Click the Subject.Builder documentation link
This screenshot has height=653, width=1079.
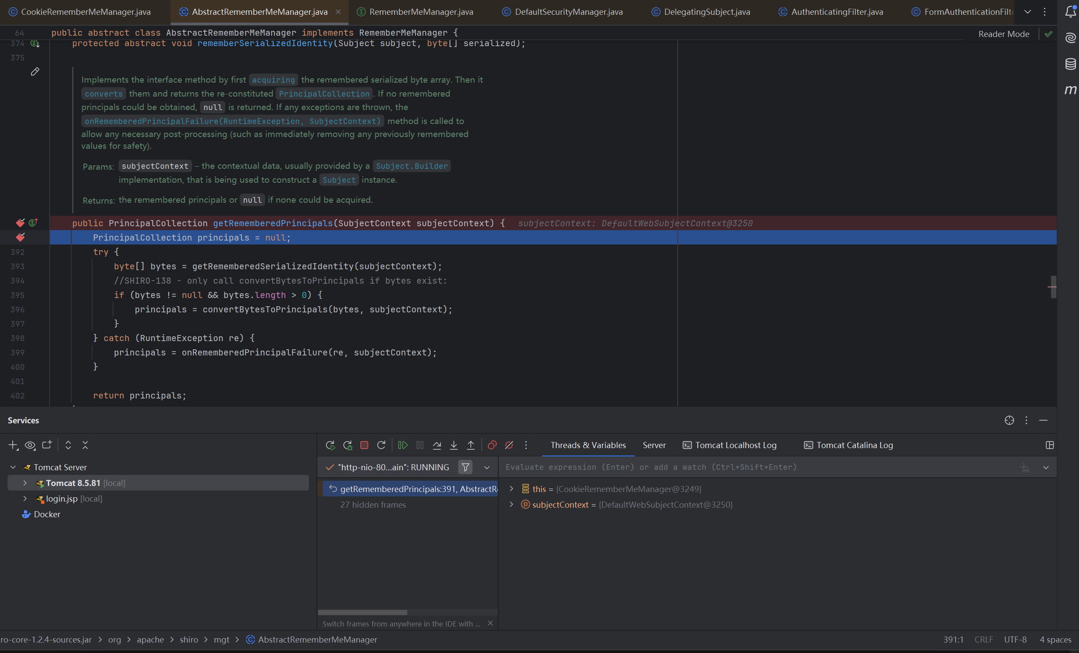(411, 166)
